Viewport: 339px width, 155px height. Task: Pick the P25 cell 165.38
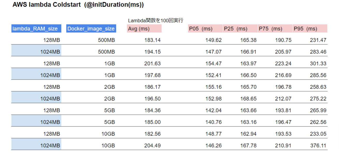pyautogui.click(x=248, y=40)
